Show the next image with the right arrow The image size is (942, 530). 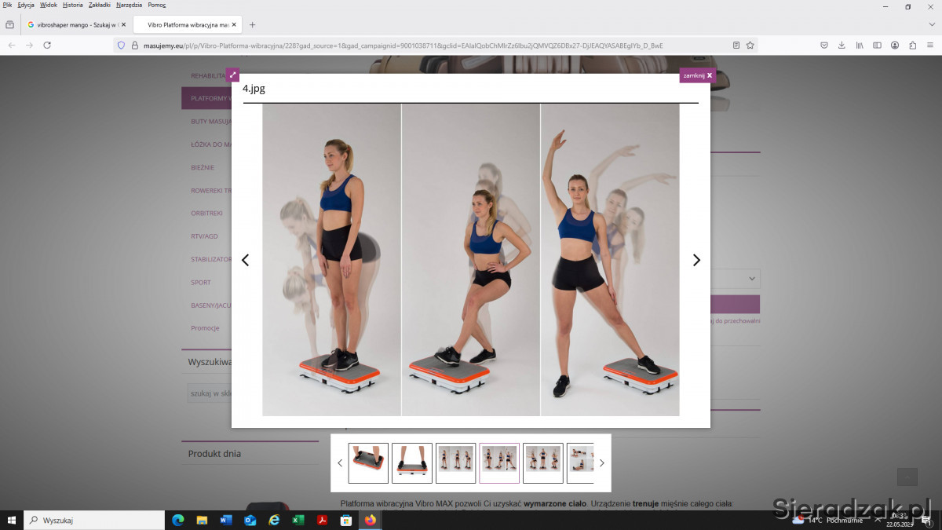tap(696, 260)
